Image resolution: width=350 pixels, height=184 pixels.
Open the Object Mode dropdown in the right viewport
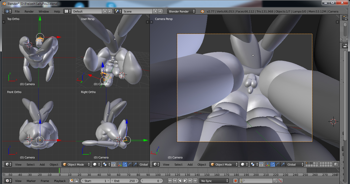click(224, 165)
